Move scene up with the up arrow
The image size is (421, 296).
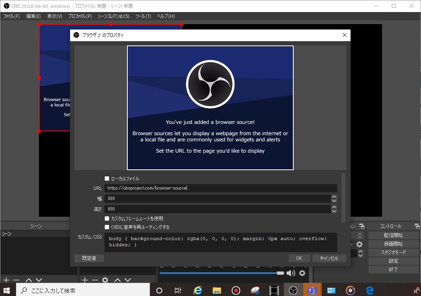pyautogui.click(x=29, y=280)
